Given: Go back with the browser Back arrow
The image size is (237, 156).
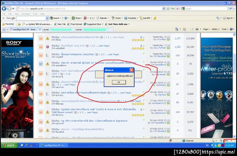Looking at the screenshot, I should coord(4,9).
